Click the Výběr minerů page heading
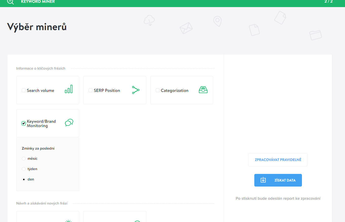The width and height of the screenshot is (345, 222). click(37, 27)
